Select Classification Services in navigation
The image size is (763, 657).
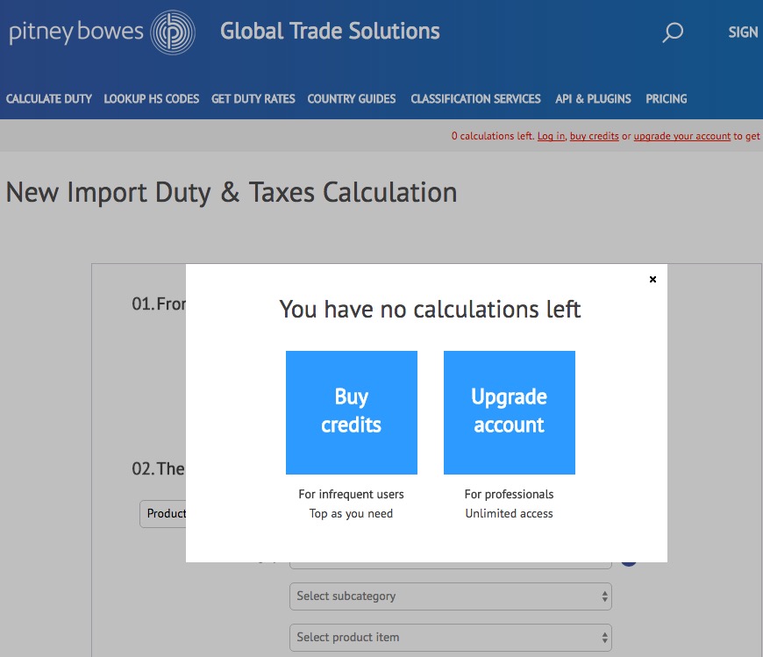coord(475,99)
